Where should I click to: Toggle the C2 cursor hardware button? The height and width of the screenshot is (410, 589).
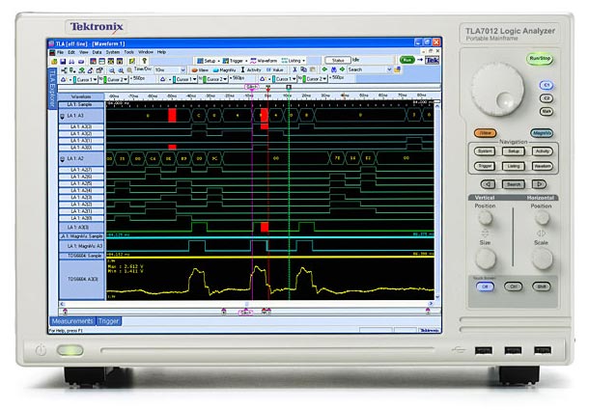pyautogui.click(x=547, y=98)
